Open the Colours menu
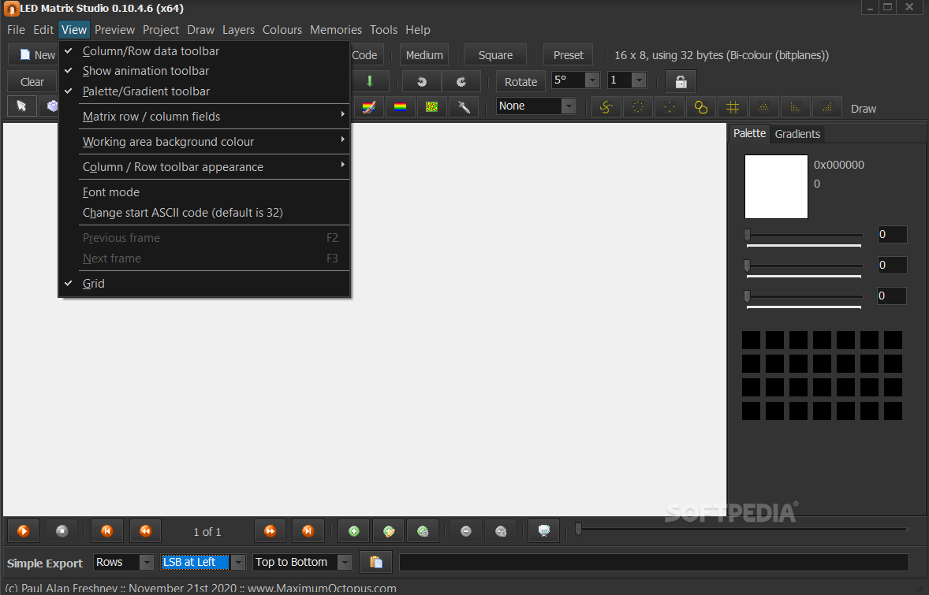929x595 pixels. point(282,30)
